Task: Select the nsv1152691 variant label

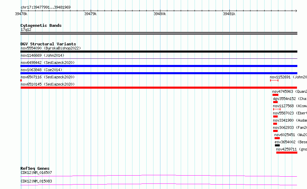Action: click(x=288, y=77)
